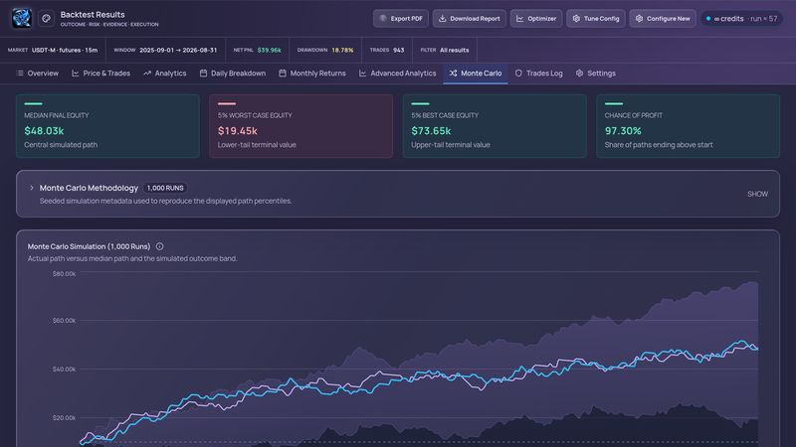The width and height of the screenshot is (796, 447).
Task: Click the Configure New gear icon
Action: [x=639, y=18]
